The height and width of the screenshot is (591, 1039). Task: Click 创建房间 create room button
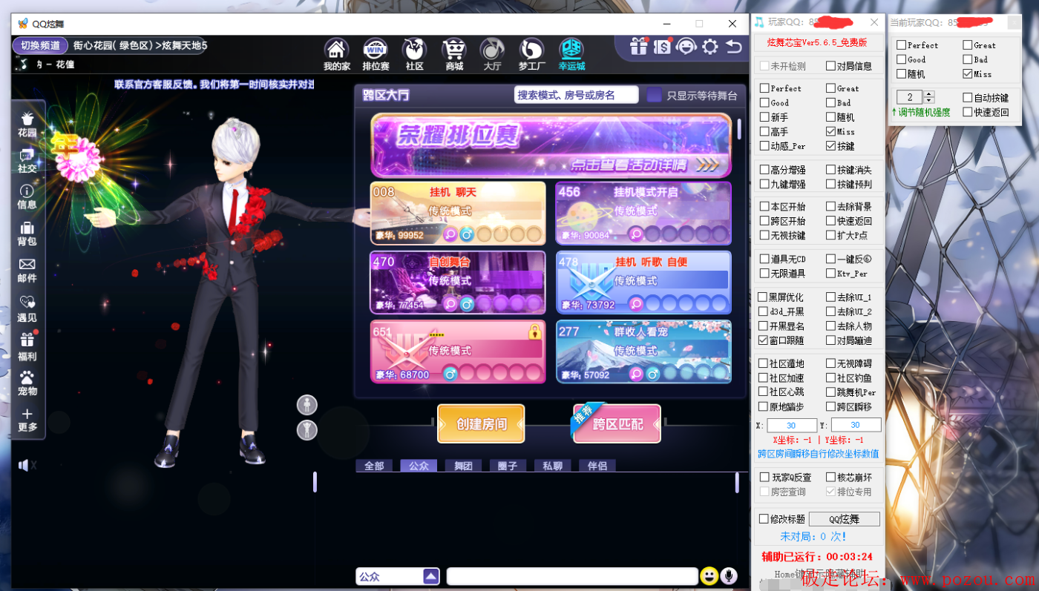pyautogui.click(x=481, y=424)
